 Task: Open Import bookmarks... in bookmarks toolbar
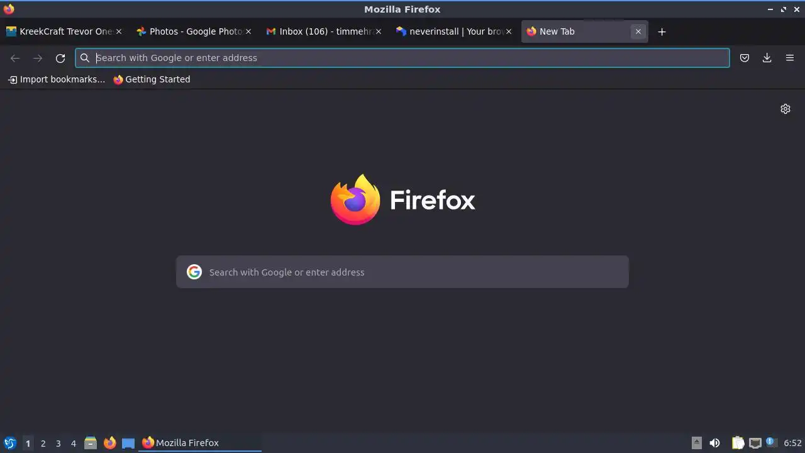pyautogui.click(x=57, y=79)
